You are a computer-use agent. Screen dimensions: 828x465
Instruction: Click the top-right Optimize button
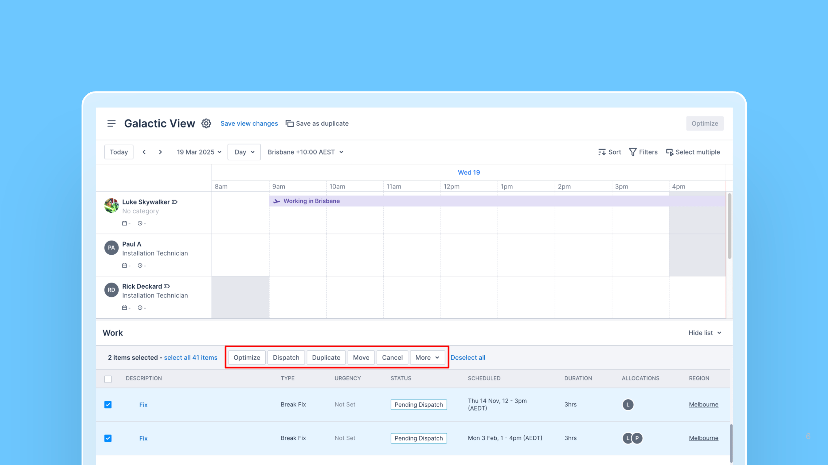[x=705, y=123]
